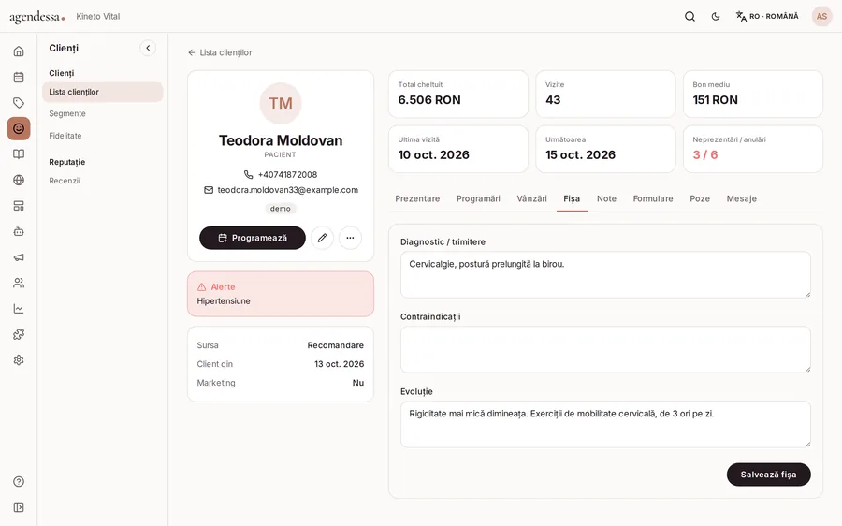
Task: Click the TM client avatar
Action: (x=281, y=103)
